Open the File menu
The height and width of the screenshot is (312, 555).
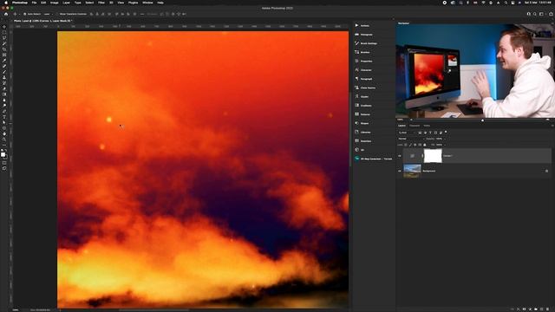point(34,3)
